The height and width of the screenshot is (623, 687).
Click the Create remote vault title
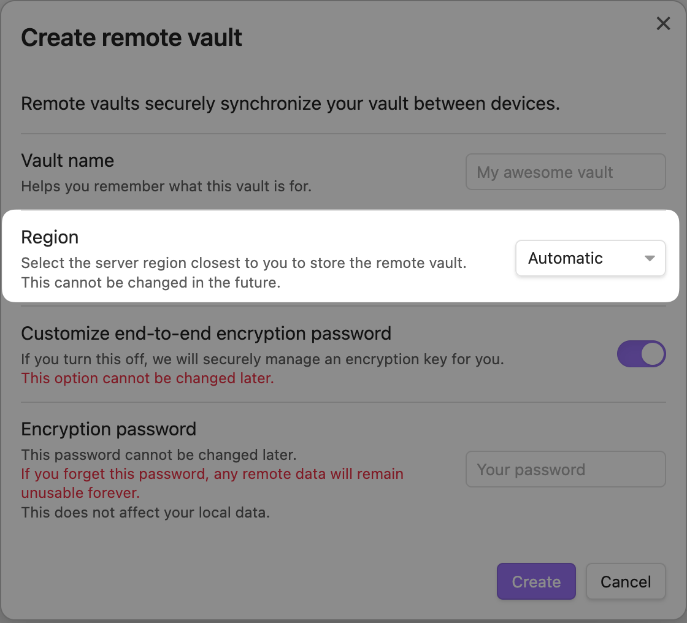coord(131,37)
